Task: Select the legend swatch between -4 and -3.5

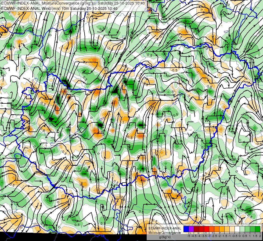Action: 201,229
